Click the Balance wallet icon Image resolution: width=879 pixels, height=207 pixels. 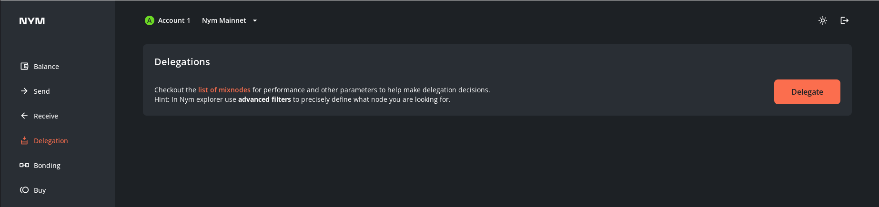click(24, 66)
